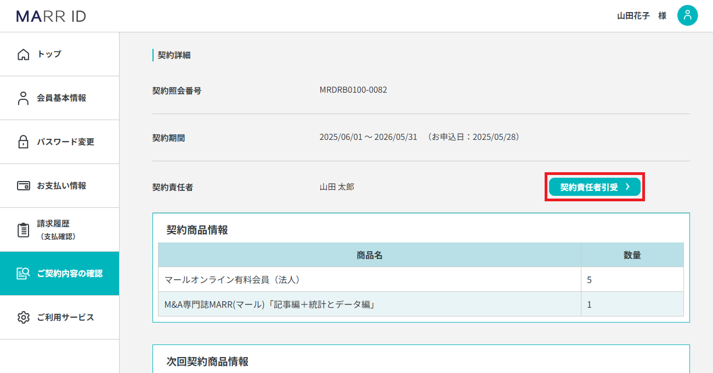The width and height of the screenshot is (713, 373).
Task: Click the application date お申込日：2025/05/28
Action: tap(474, 137)
